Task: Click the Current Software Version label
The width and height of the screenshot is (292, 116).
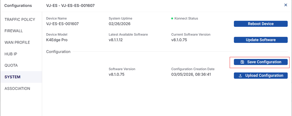Action: (x=191, y=35)
